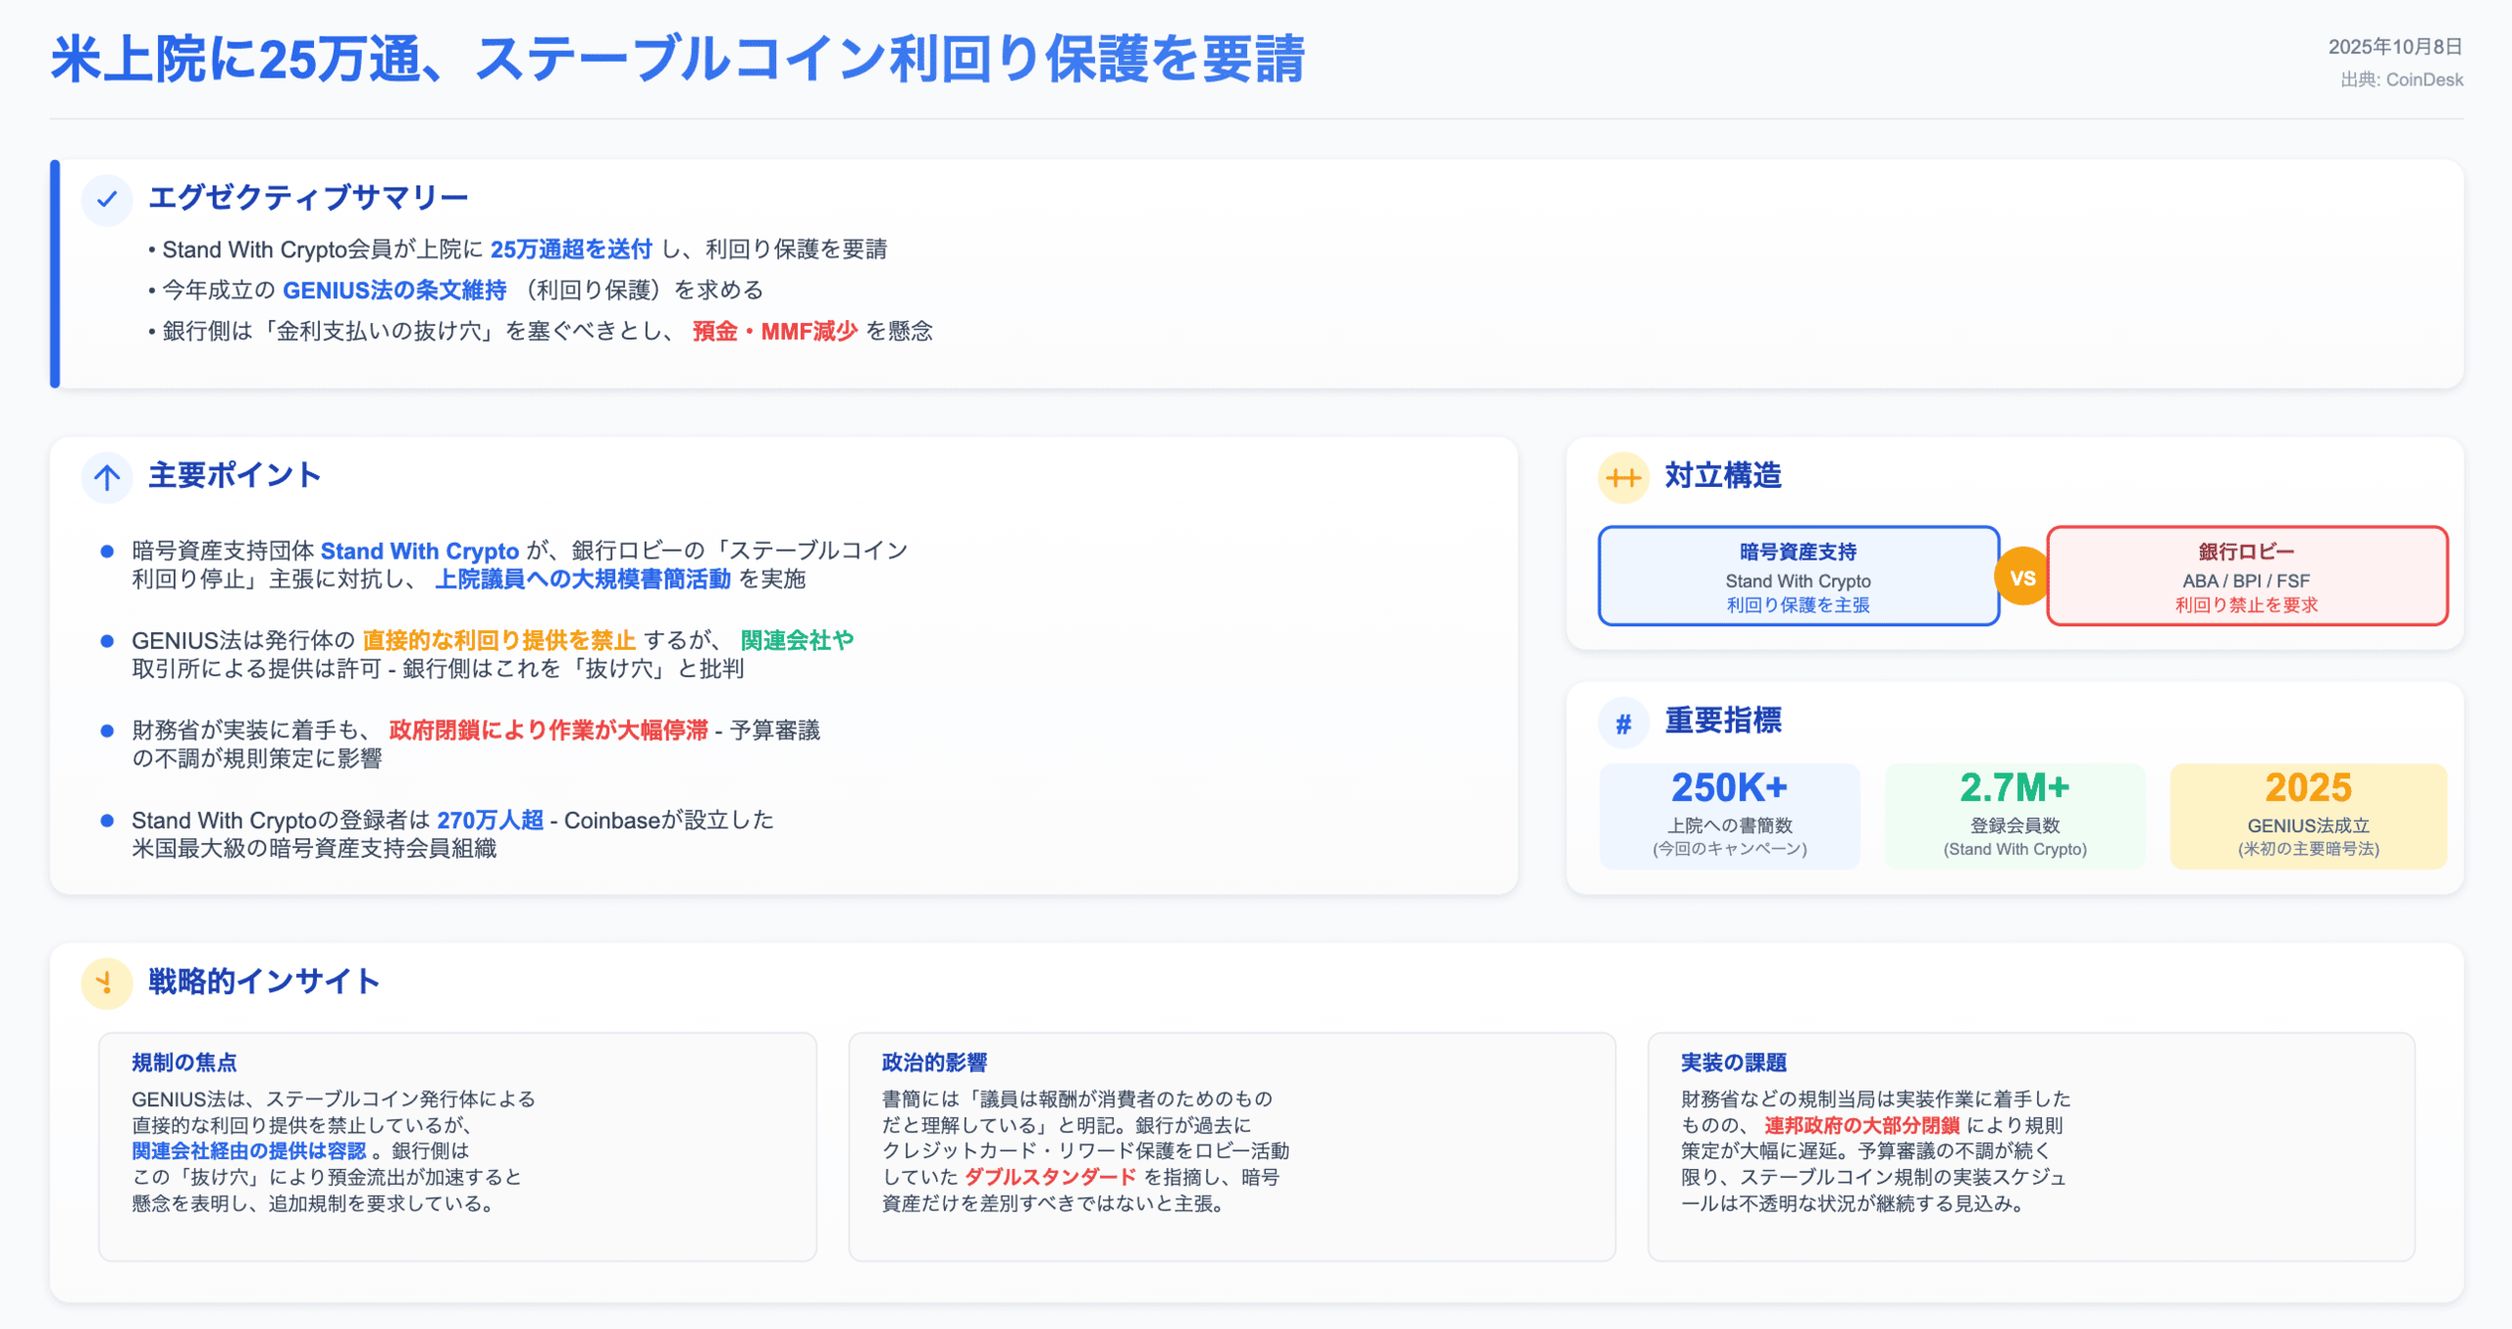Select the red 銀行ロビー box

pyautogui.click(x=2246, y=576)
